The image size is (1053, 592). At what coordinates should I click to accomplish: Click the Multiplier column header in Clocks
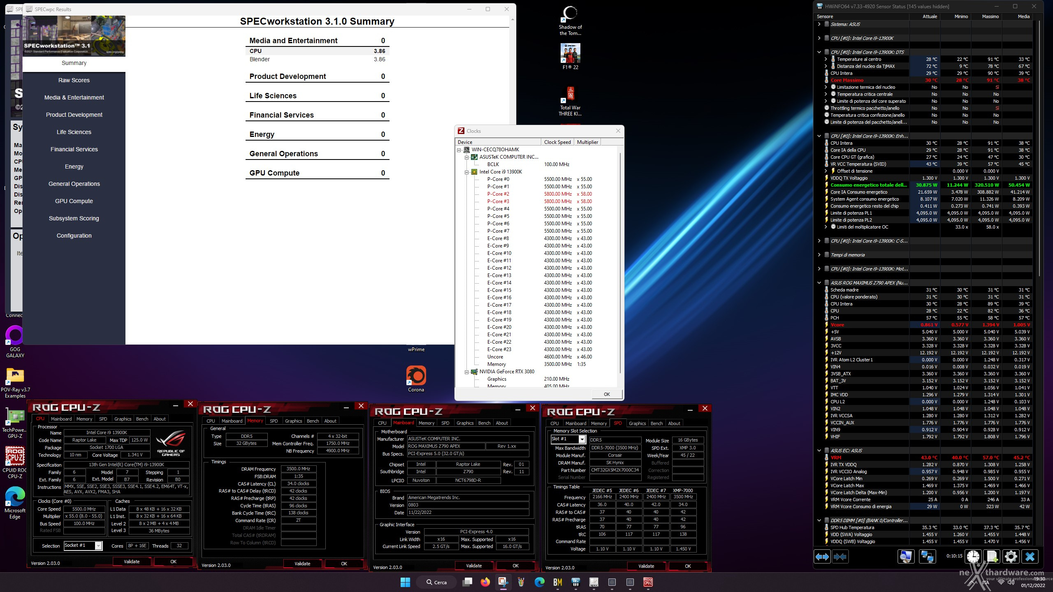(587, 142)
